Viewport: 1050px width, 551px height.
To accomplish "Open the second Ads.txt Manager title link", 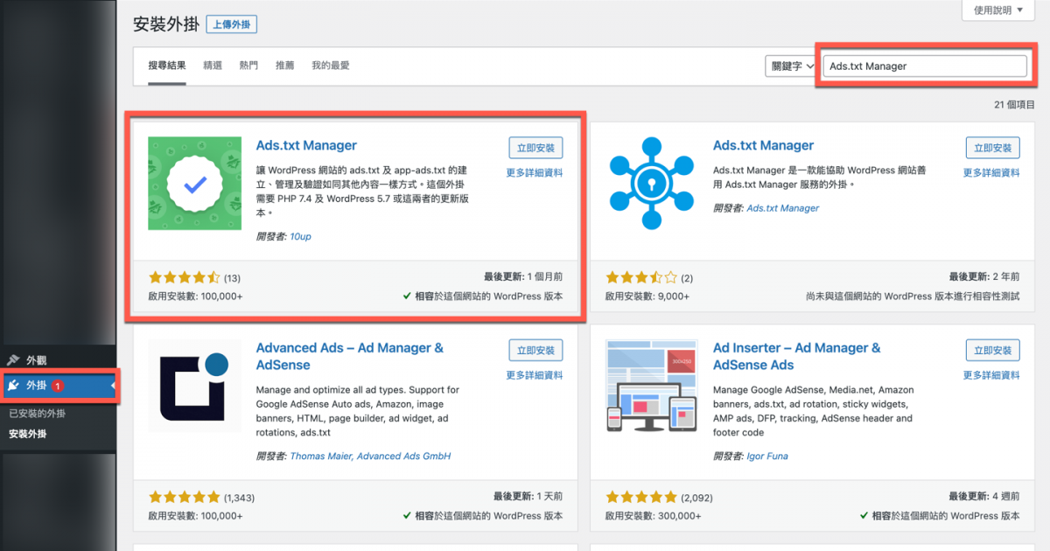I will [763, 146].
